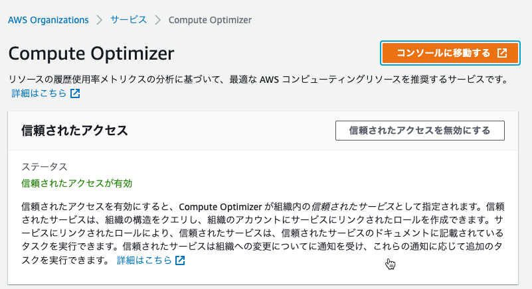
Task: Click the orange コンソールに移動する button
Action: click(450, 53)
